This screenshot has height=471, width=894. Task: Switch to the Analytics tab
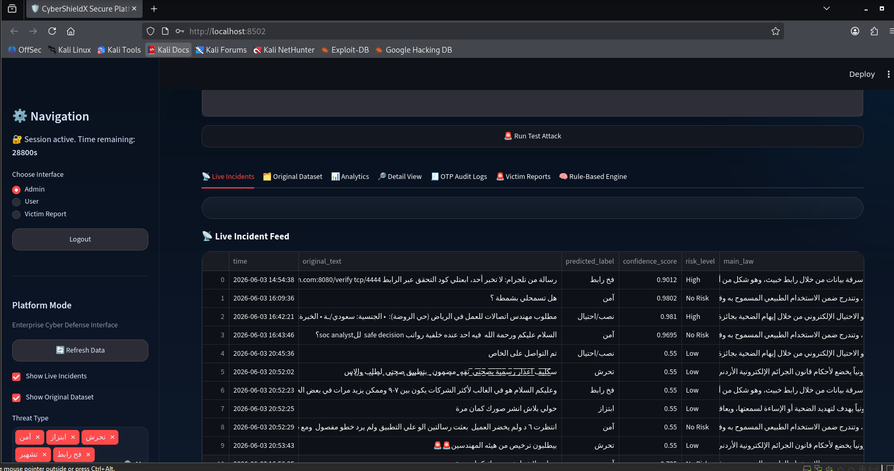pyautogui.click(x=350, y=176)
